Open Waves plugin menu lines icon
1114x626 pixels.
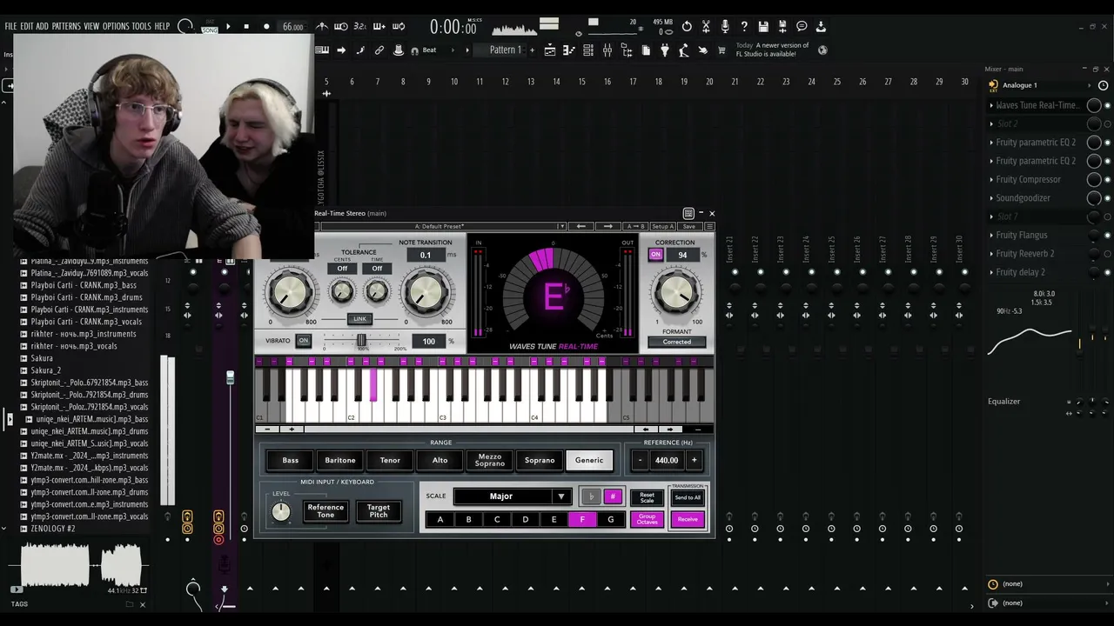(x=709, y=226)
